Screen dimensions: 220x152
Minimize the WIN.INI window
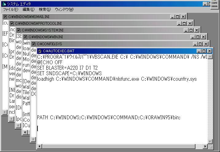(193, 37)
